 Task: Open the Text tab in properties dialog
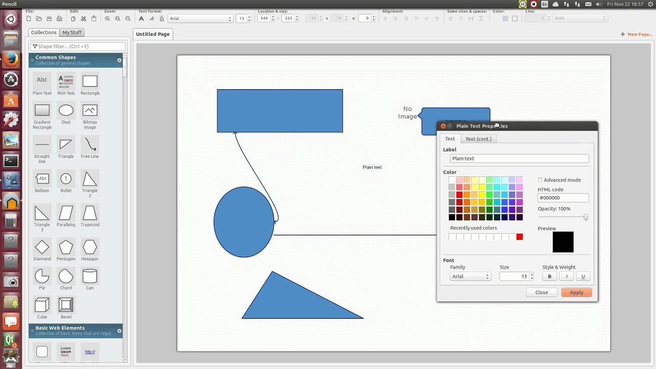coord(450,139)
